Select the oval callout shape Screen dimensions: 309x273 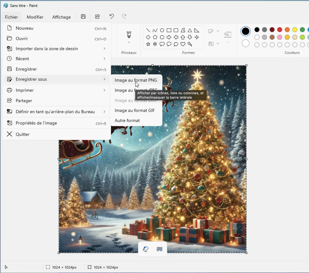coord(169,44)
